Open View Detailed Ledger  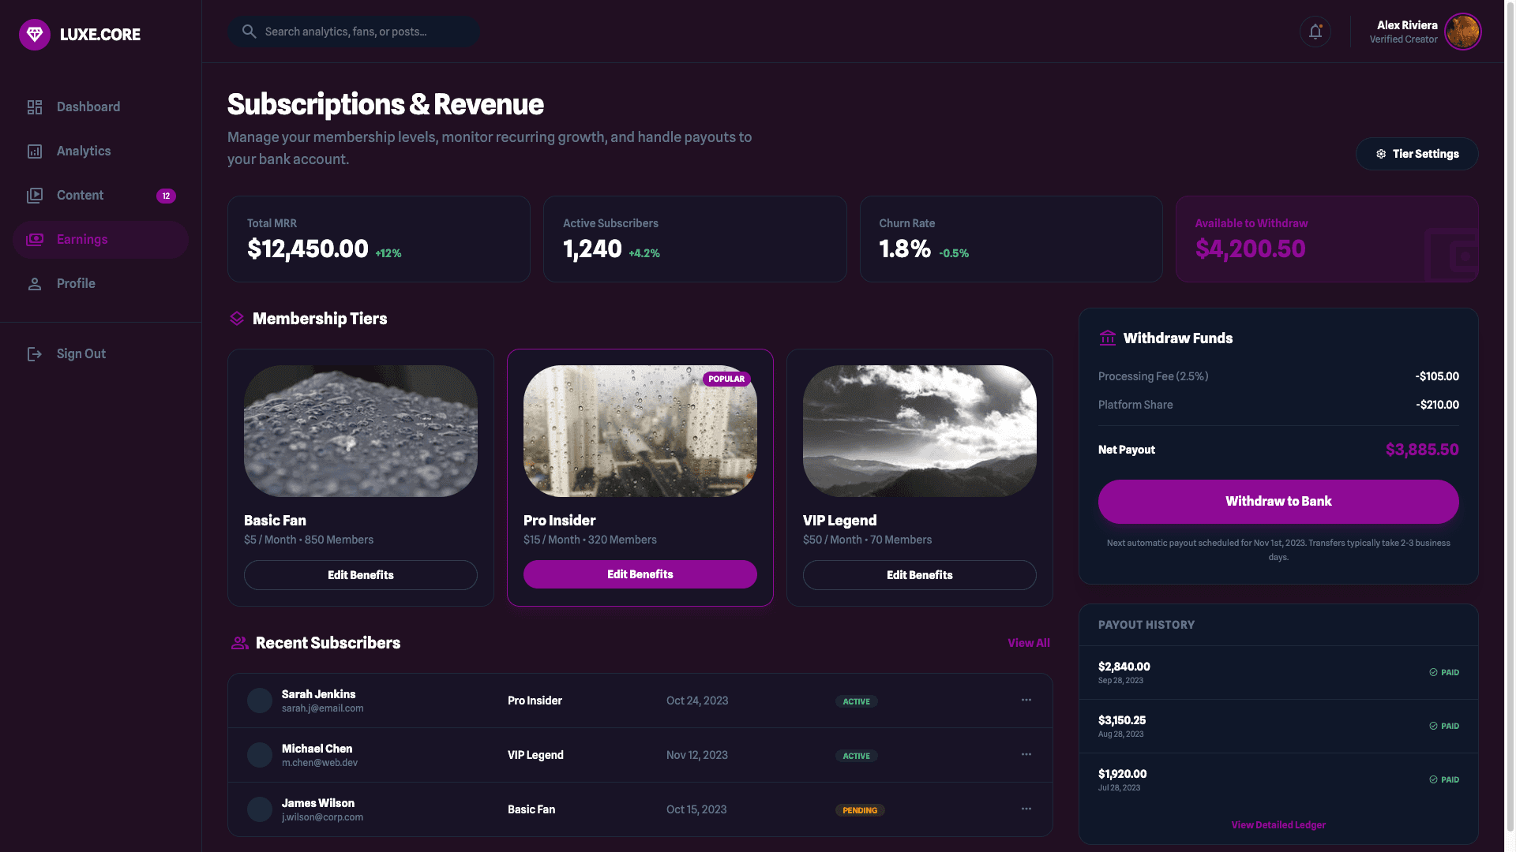point(1278,824)
